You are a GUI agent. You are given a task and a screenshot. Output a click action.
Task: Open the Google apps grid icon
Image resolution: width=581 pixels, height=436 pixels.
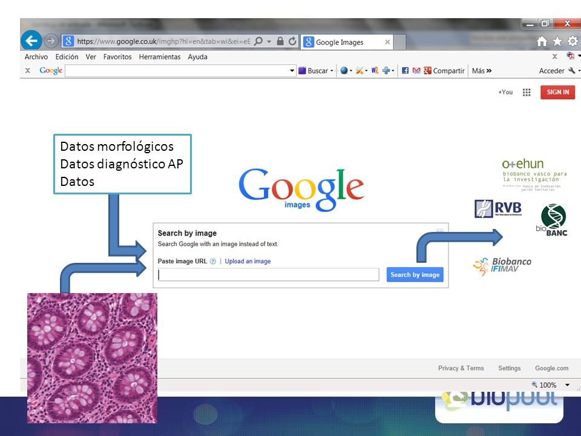coord(527,92)
